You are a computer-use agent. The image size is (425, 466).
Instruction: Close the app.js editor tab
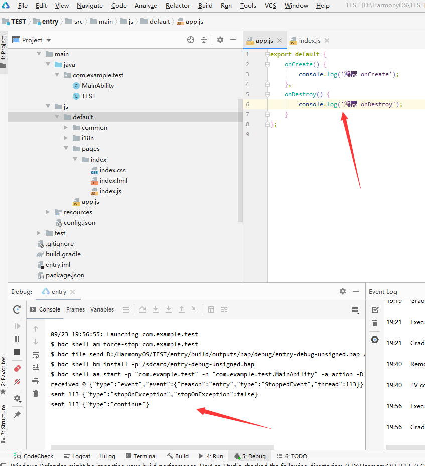pyautogui.click(x=279, y=41)
